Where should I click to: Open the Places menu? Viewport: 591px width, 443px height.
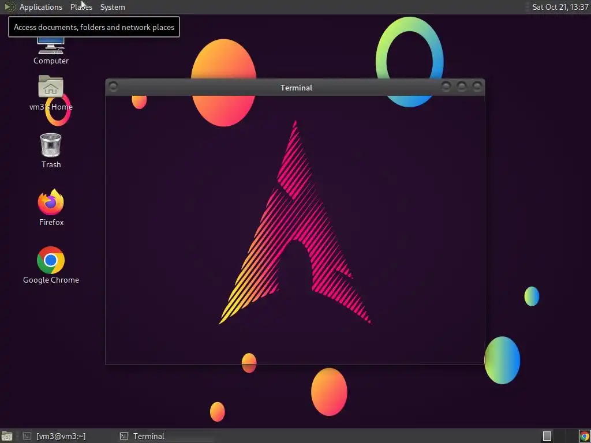pyautogui.click(x=81, y=7)
